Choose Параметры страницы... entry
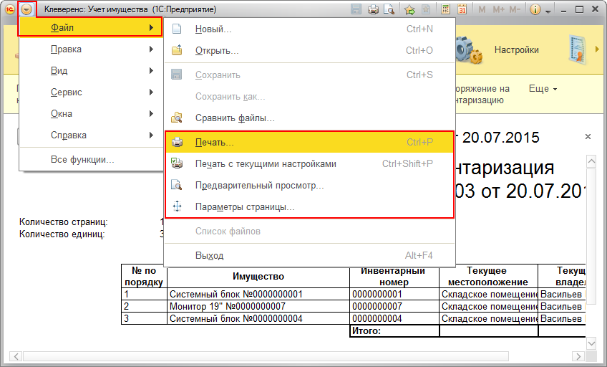Screen dimensions: 607x367 309,207
